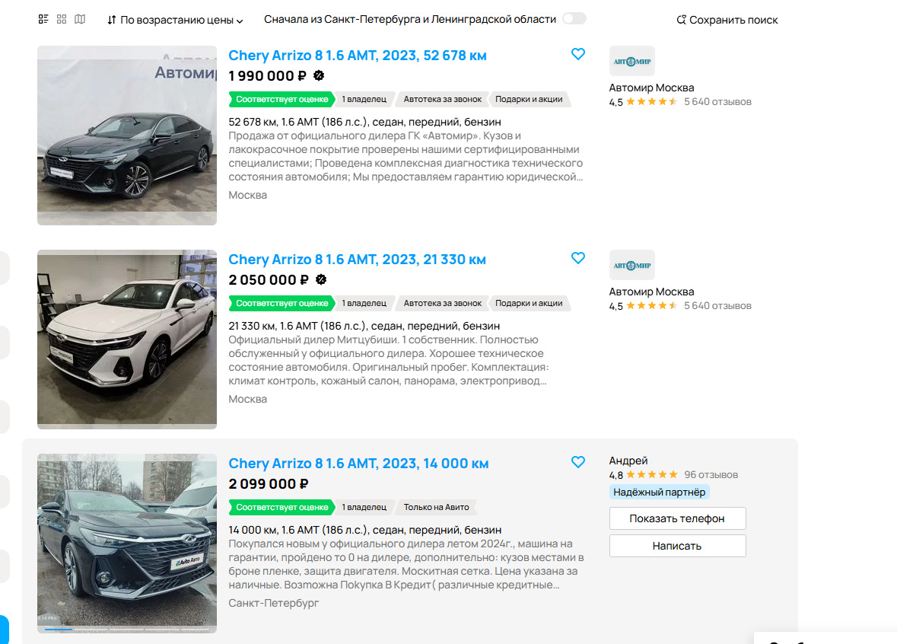Screen dimensions: 897x644
Task: Switch to list view layout
Action: tap(43, 19)
